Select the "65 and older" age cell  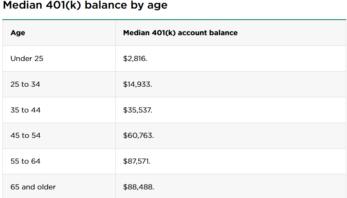click(x=33, y=187)
